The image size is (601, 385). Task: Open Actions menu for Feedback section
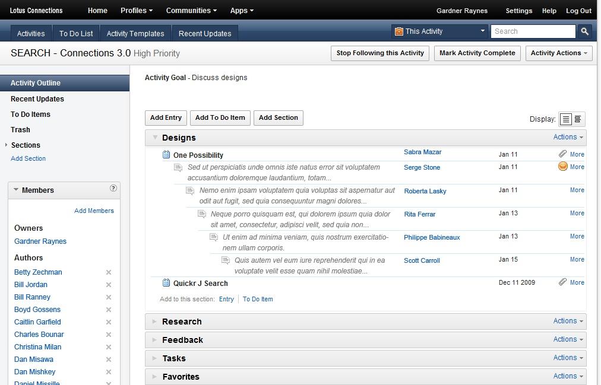tap(568, 339)
